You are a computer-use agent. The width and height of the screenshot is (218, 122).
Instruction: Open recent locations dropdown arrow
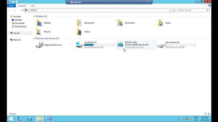point(18,11)
